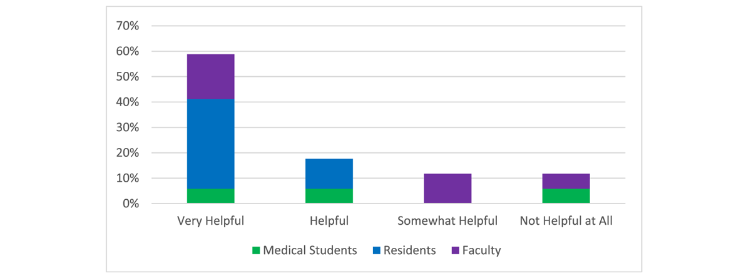Select the Very Helpful axis label
The height and width of the screenshot is (276, 751).
tap(210, 220)
